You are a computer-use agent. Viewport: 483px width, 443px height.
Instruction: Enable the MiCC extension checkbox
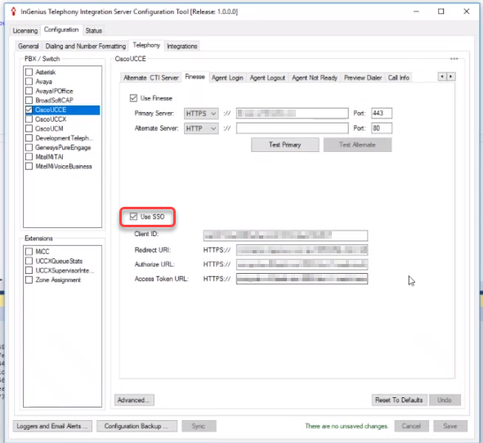pyautogui.click(x=29, y=252)
